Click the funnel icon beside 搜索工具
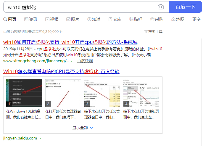The width and height of the screenshot is (203, 146). pyautogui.click(x=146, y=32)
